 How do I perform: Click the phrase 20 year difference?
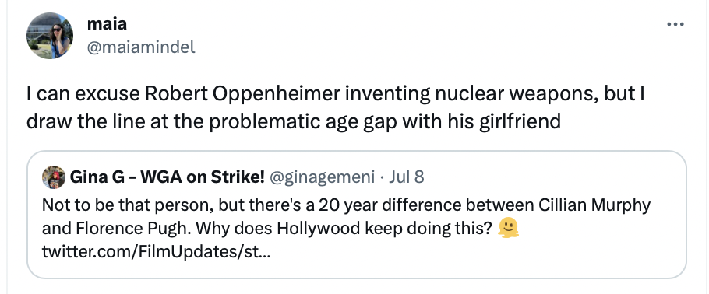[390, 205]
